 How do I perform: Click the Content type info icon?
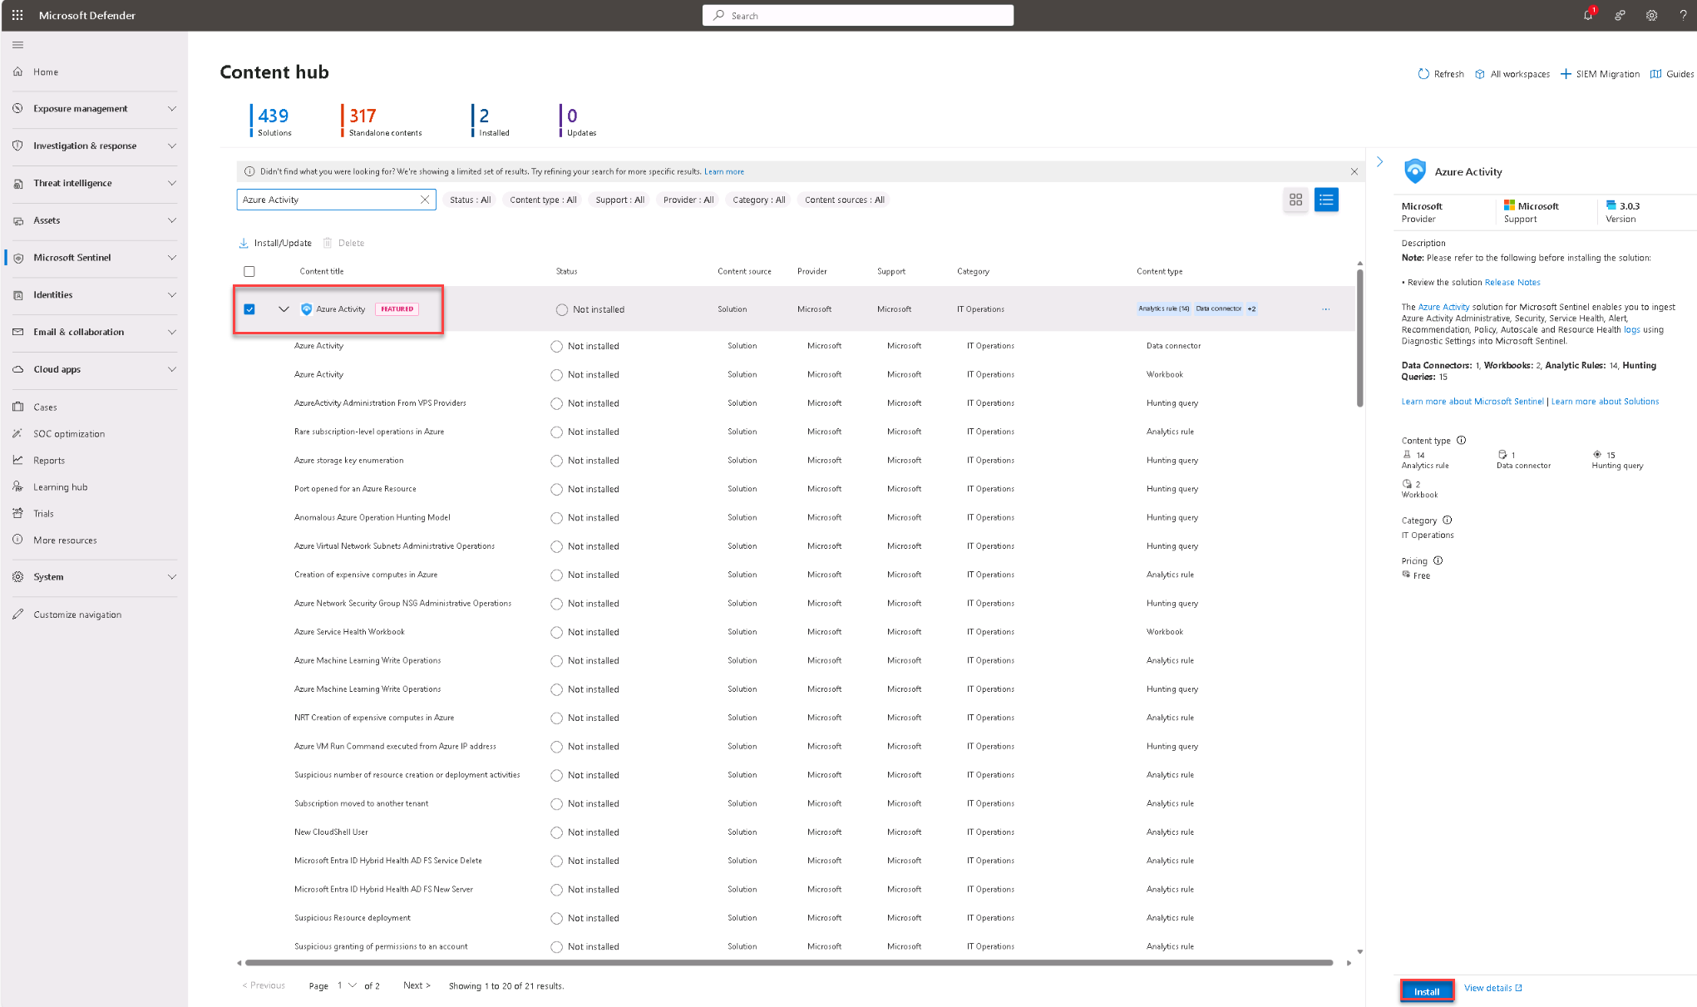(1461, 441)
